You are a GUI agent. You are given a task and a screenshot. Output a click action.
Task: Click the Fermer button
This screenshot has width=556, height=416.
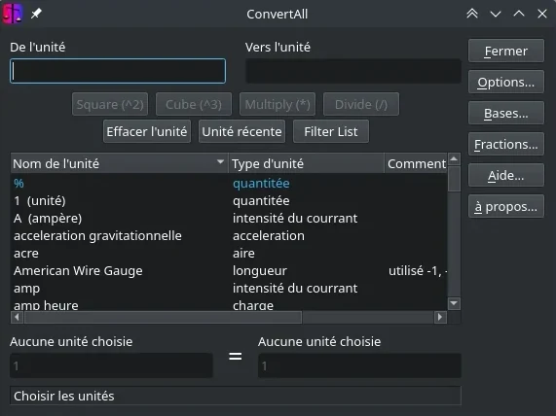(x=506, y=51)
